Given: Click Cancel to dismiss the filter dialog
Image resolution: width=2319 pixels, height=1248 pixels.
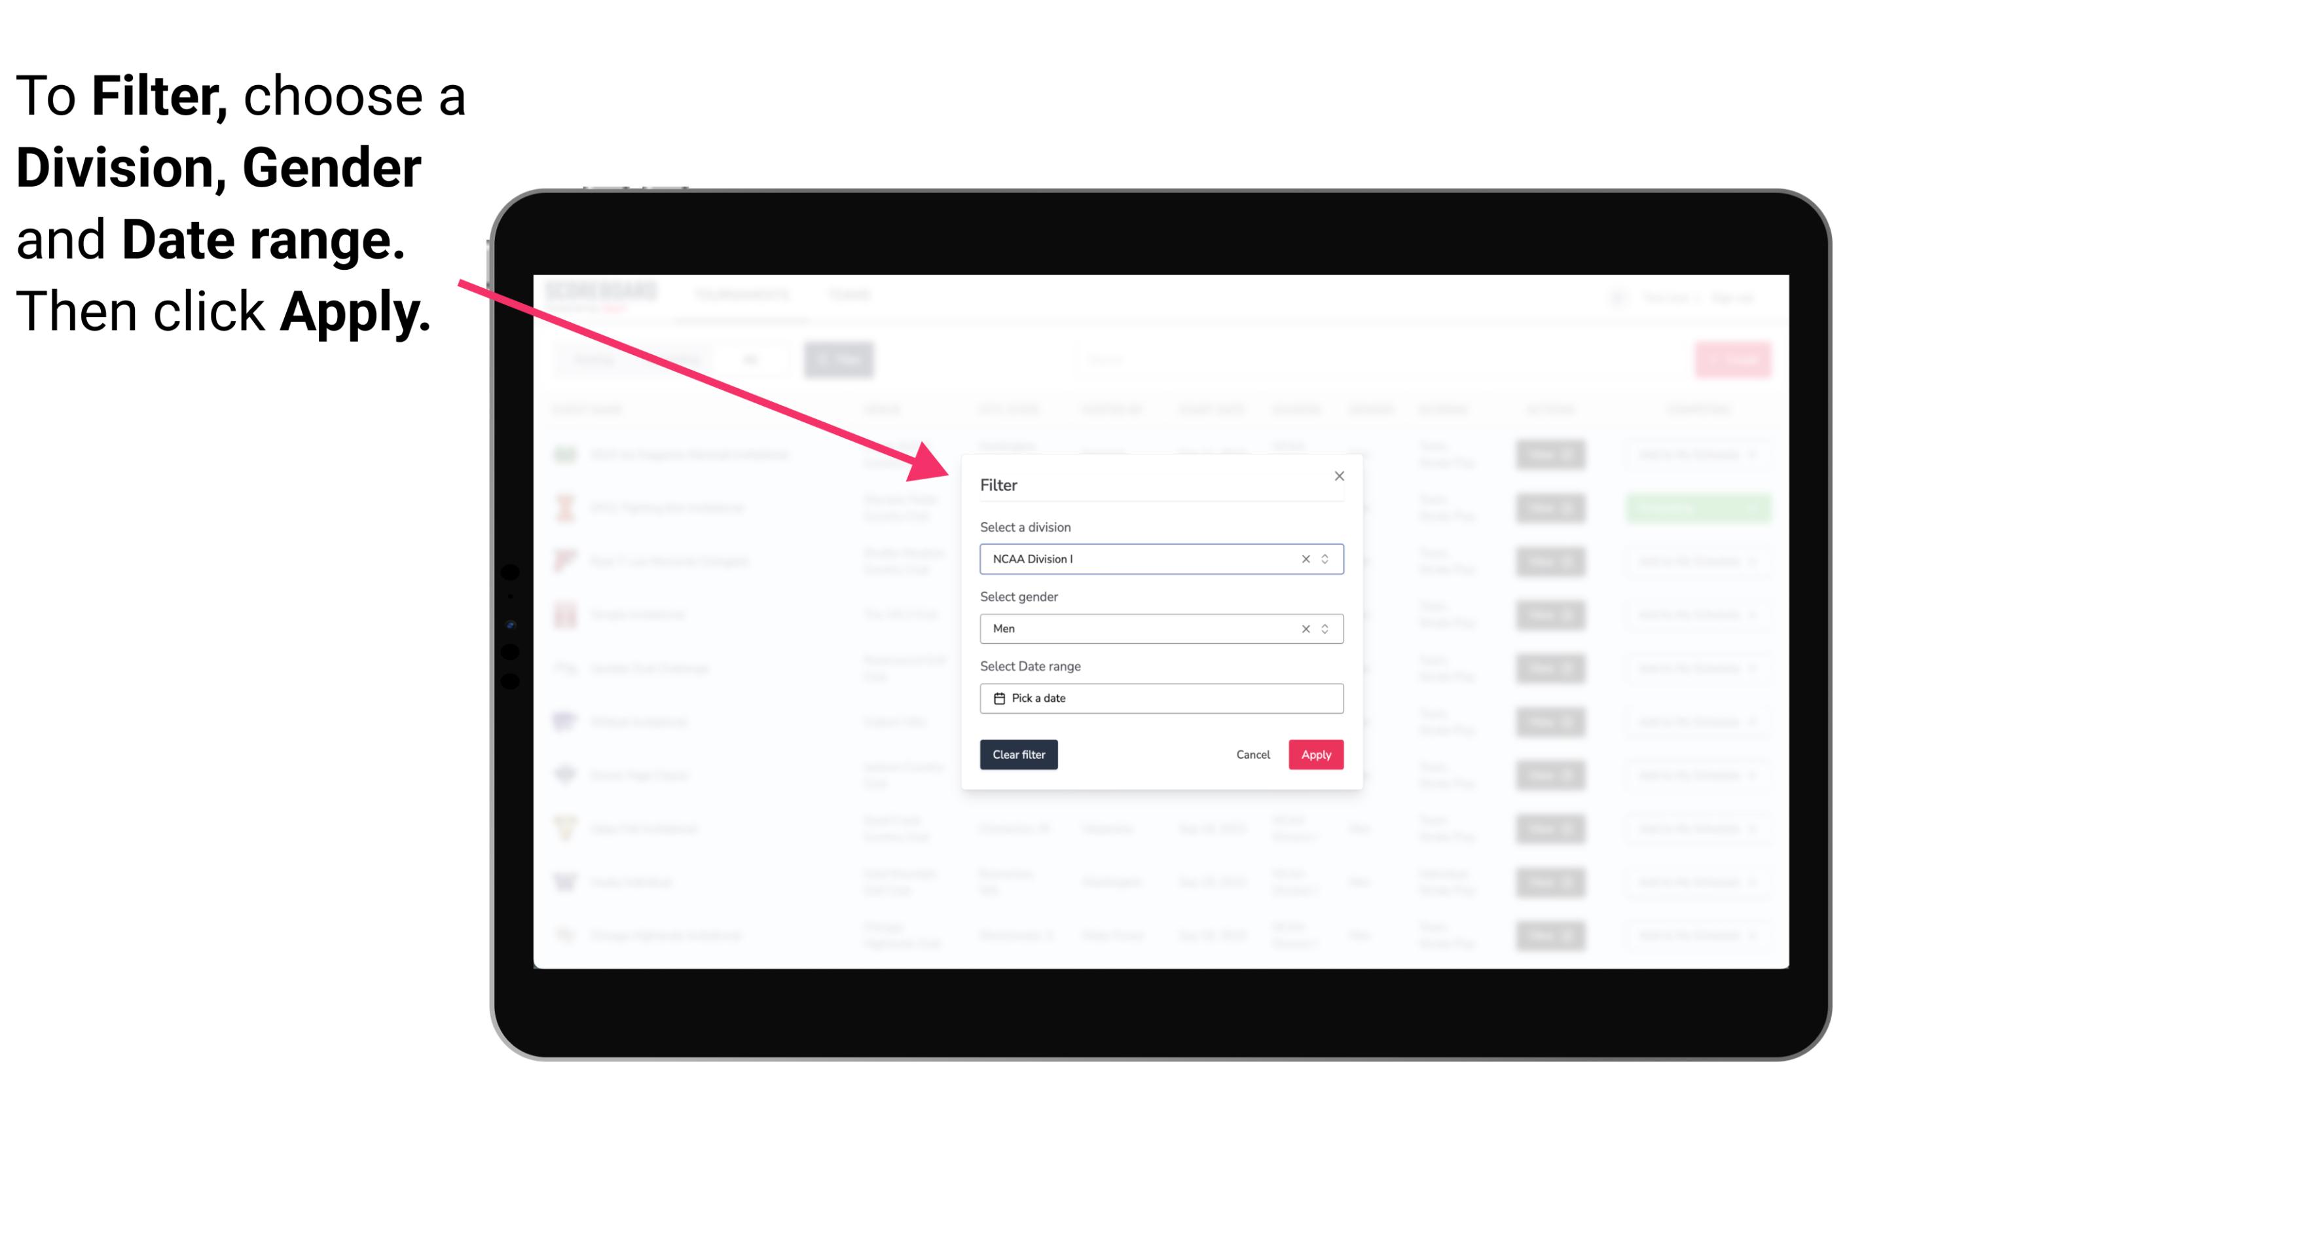Looking at the screenshot, I should pyautogui.click(x=1254, y=755).
